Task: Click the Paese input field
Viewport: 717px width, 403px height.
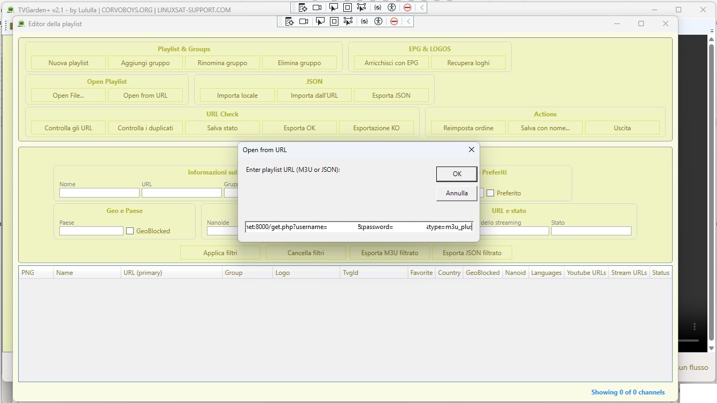Action: (91, 231)
